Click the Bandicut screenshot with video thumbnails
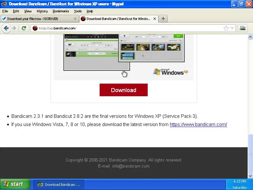 [x=151, y=48]
